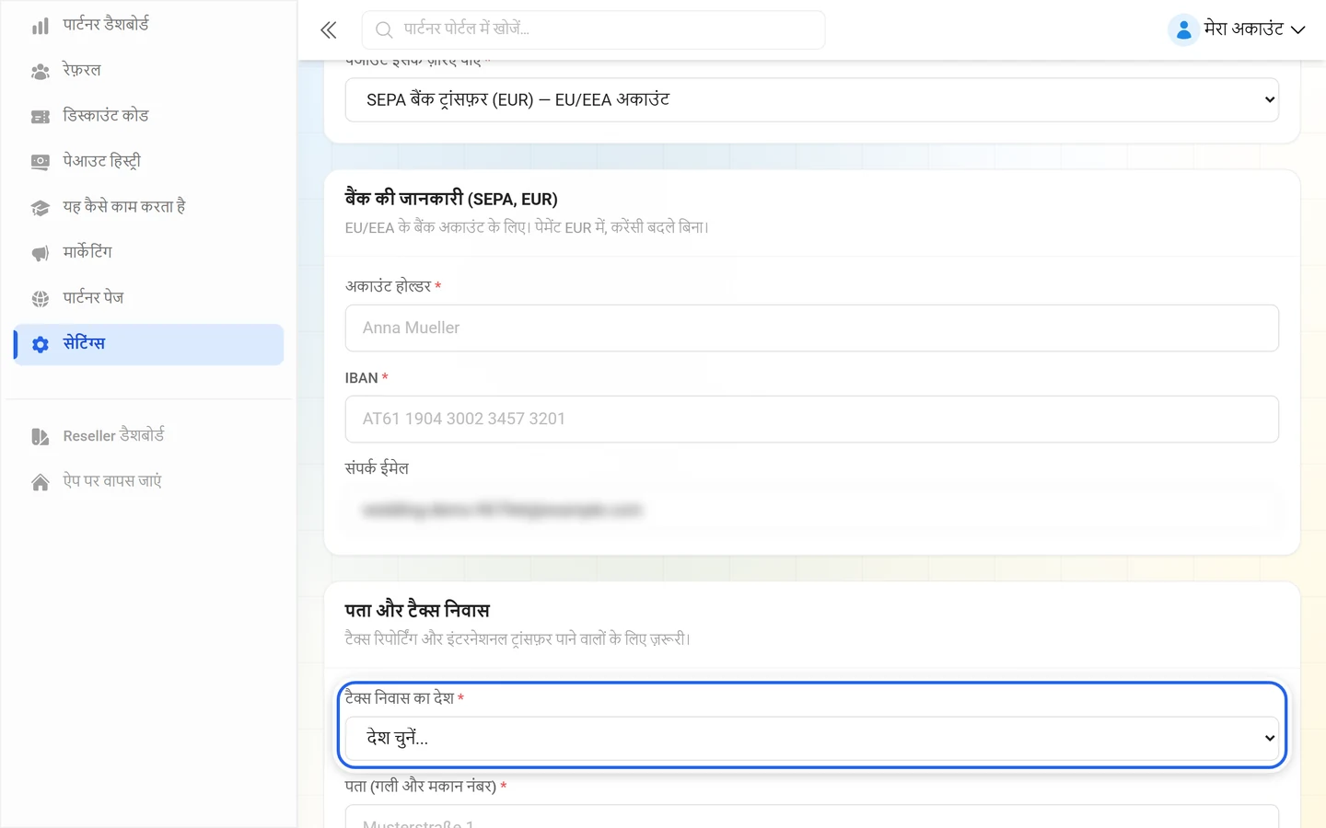
Task: Click the अकाउंट होल्डर name field
Action: [812, 328]
